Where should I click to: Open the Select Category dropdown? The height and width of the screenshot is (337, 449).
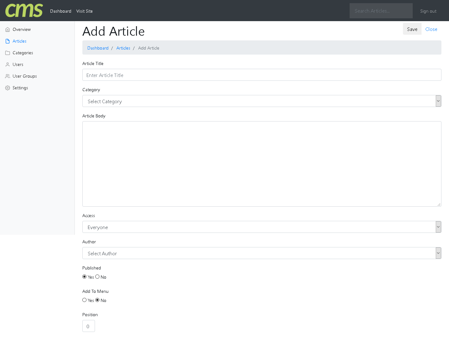coord(261,101)
